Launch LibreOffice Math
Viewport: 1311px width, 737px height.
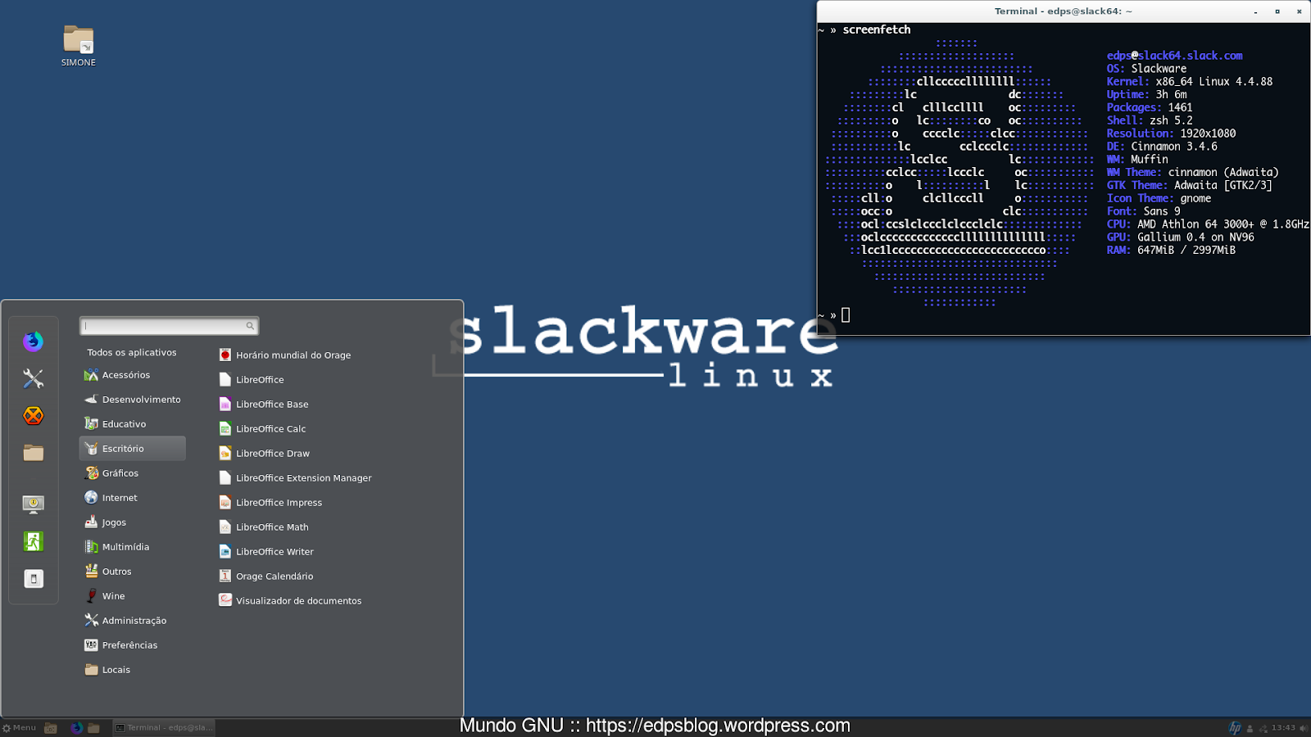coord(264,527)
